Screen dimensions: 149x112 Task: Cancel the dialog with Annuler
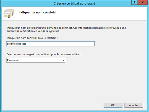(134, 105)
